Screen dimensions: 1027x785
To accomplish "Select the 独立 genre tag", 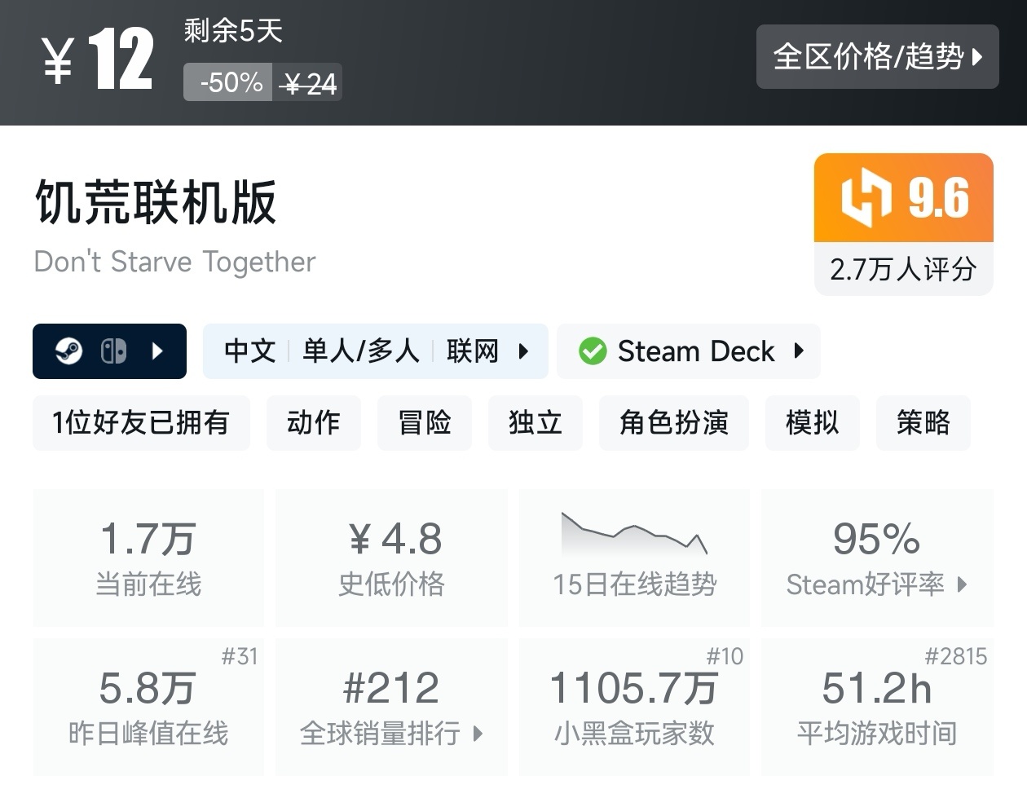I will pos(536,422).
